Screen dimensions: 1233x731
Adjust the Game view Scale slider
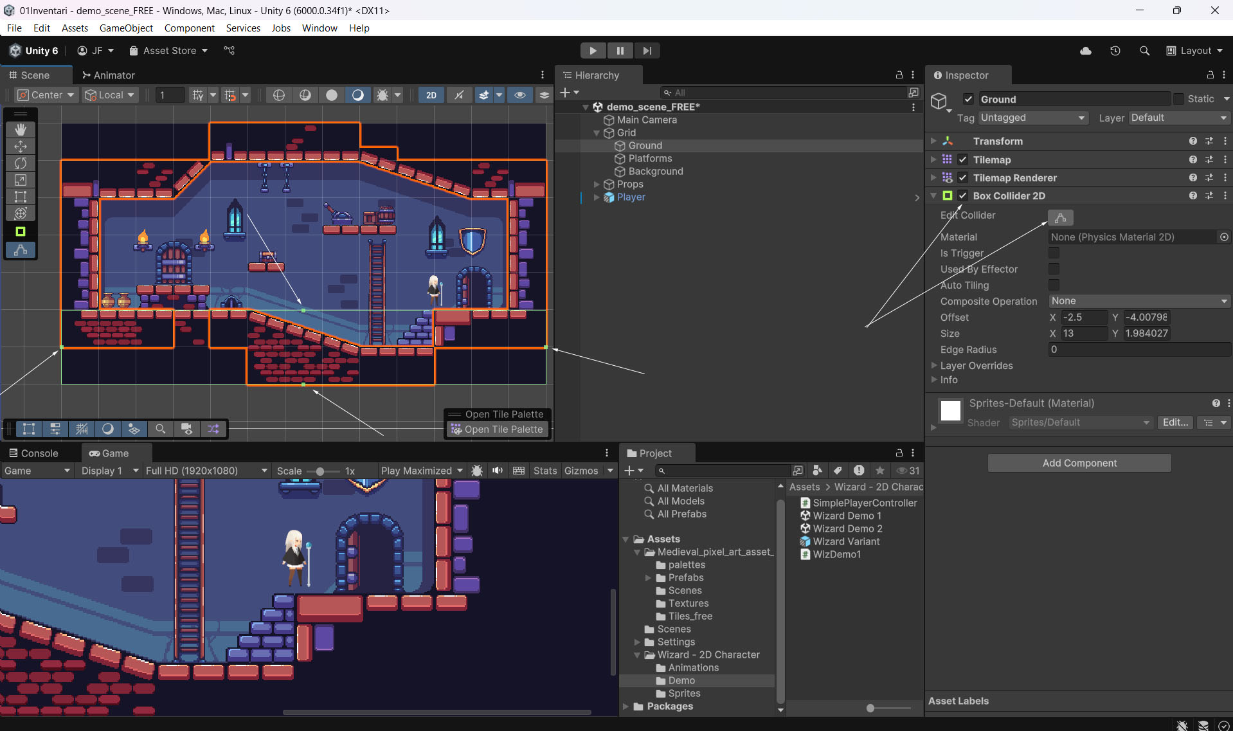(319, 471)
